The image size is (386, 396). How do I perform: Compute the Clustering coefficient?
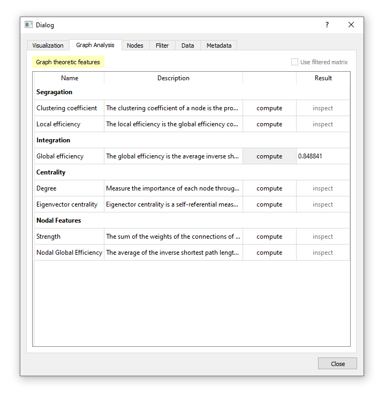tap(269, 108)
